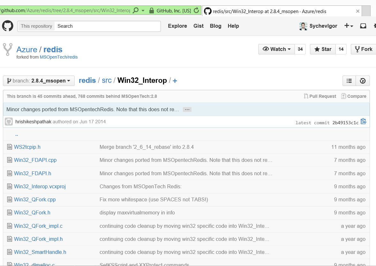Refresh the page with reload icon
The height and width of the screenshot is (266, 376).
(196, 11)
